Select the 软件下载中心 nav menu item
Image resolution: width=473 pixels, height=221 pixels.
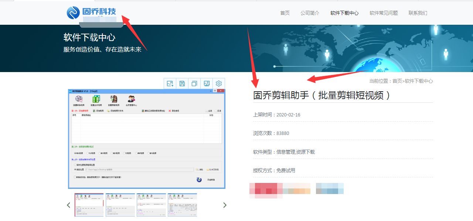pos(344,13)
